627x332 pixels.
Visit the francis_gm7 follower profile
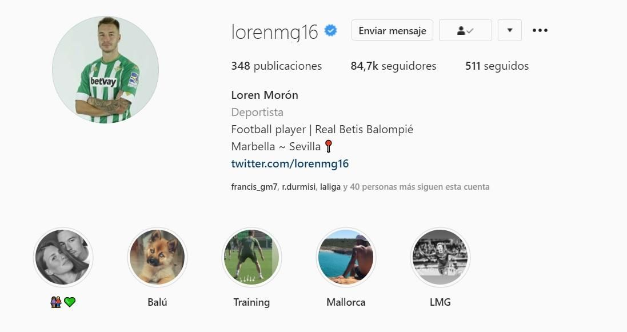point(254,187)
